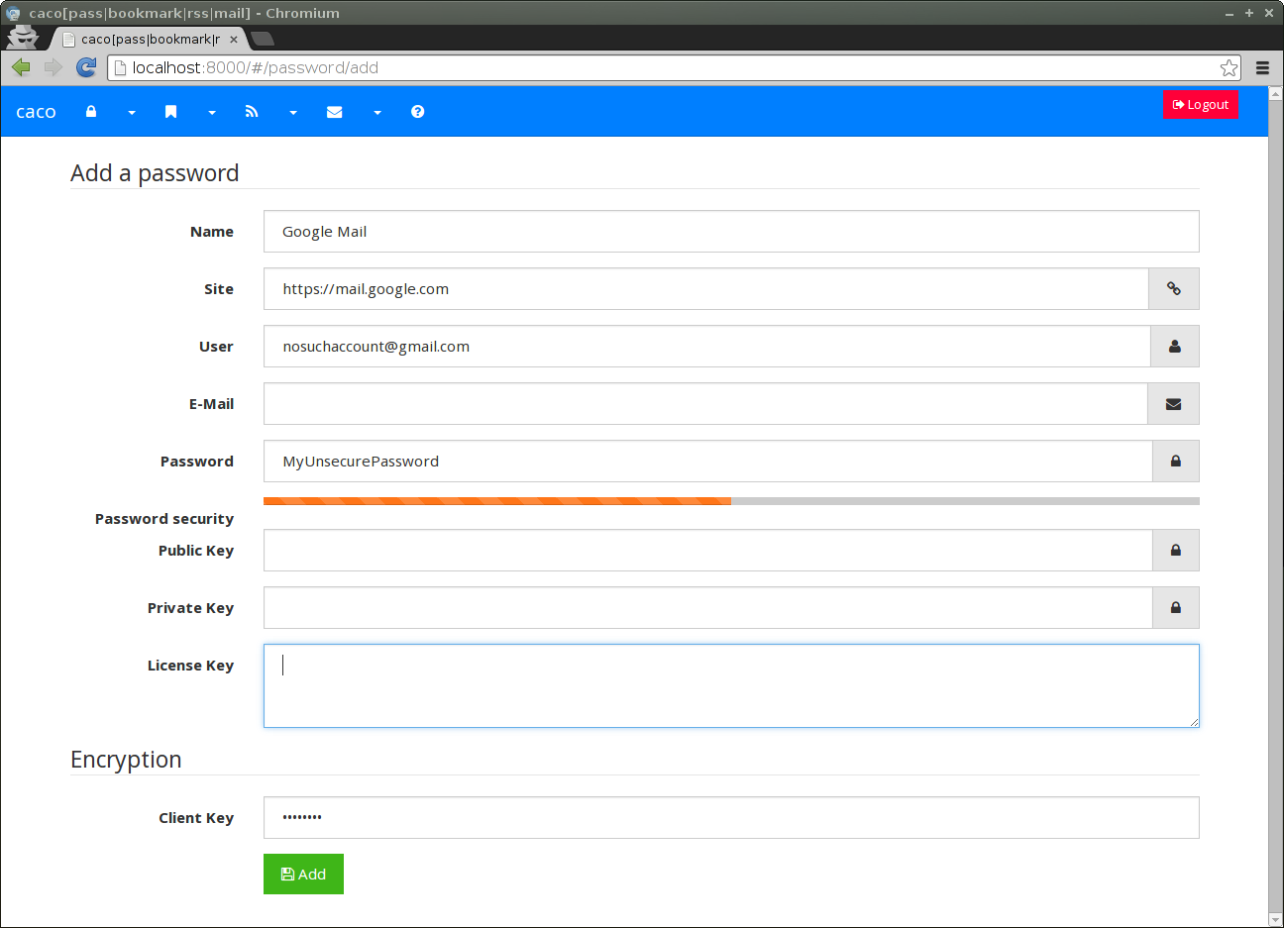Expand the RSS dropdown caret

(x=293, y=113)
